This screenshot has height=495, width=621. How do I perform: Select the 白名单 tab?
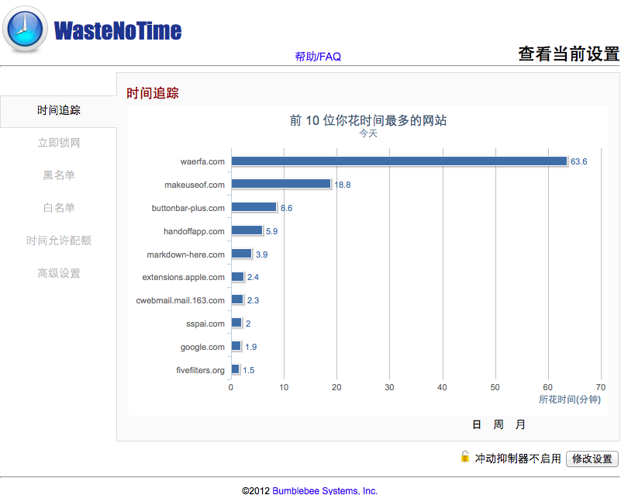click(x=59, y=208)
